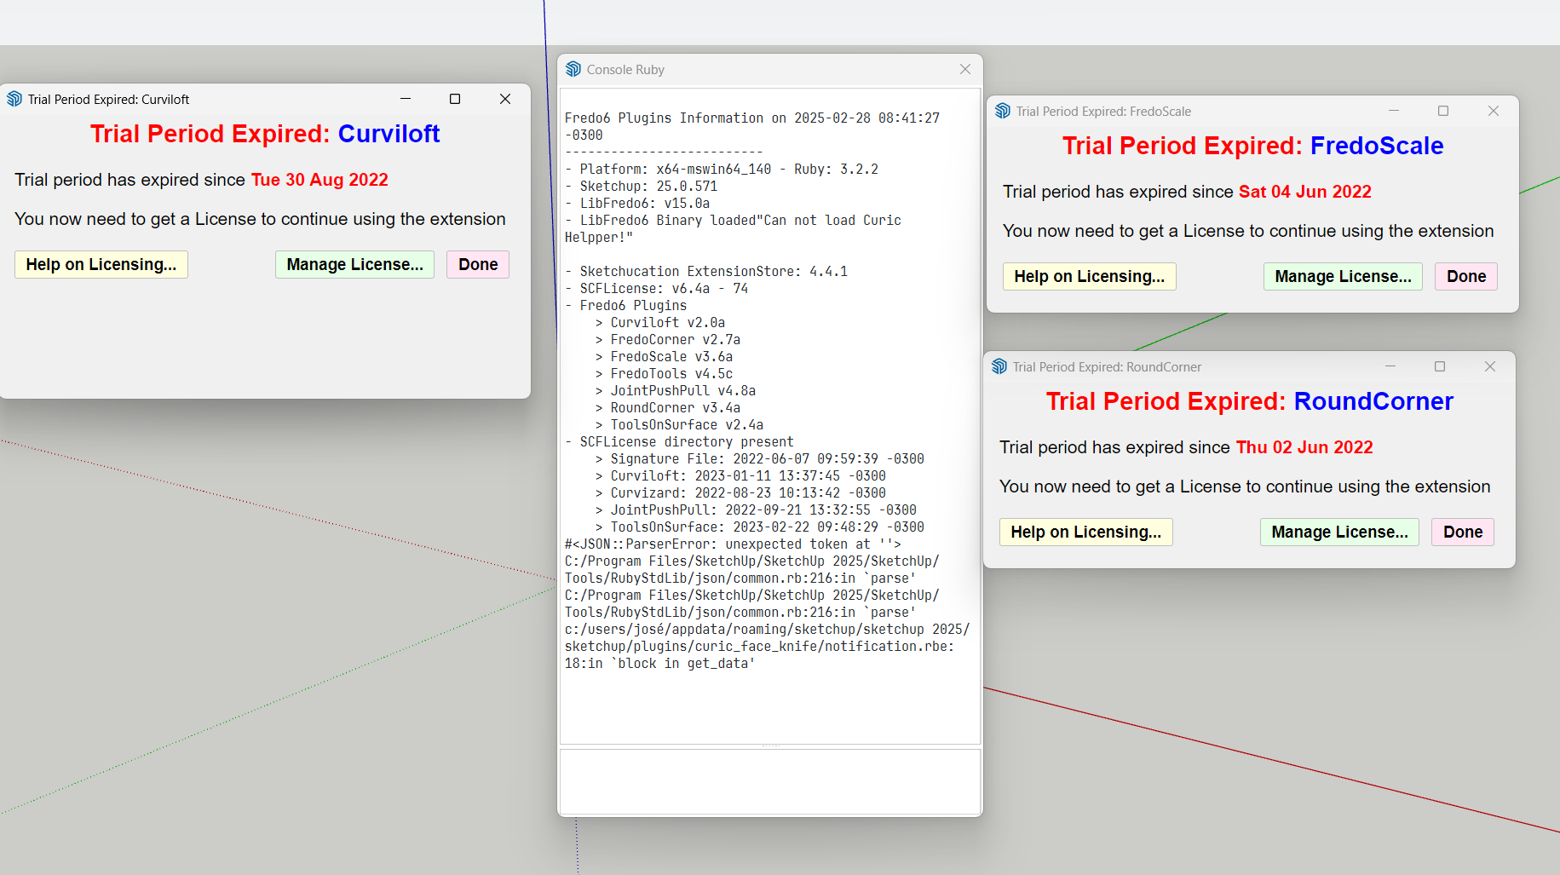Image resolution: width=1560 pixels, height=875 pixels.
Task: Close the Curviloft trial expired dialog
Action: (505, 99)
